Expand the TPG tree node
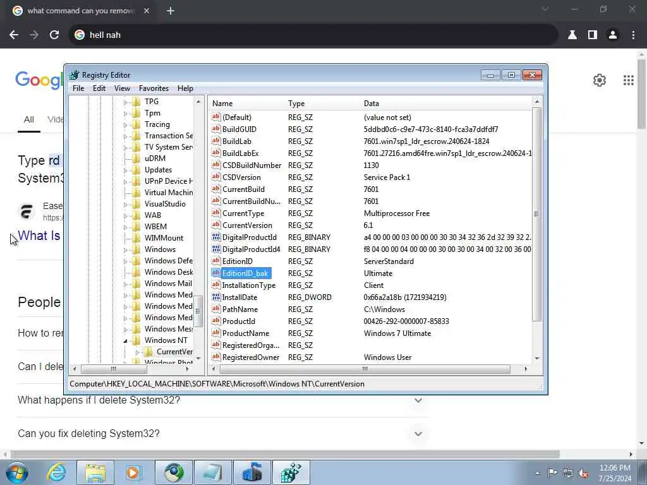647x485 pixels. click(x=126, y=102)
